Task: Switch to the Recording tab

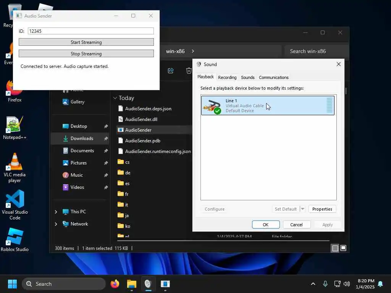Action: point(227,77)
